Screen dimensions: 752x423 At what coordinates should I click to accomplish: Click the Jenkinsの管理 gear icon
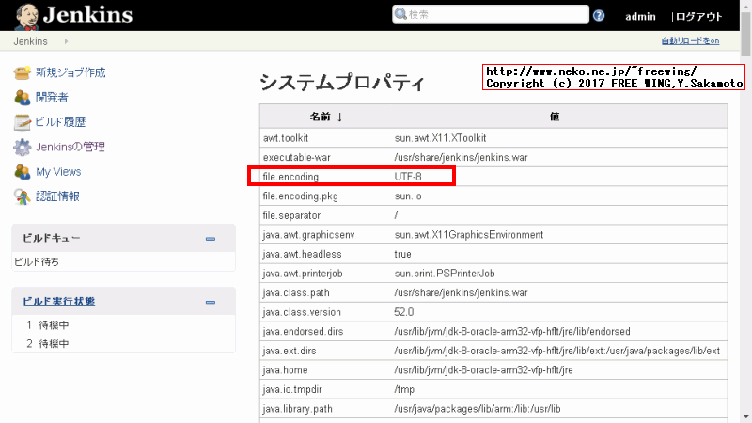[22, 148]
